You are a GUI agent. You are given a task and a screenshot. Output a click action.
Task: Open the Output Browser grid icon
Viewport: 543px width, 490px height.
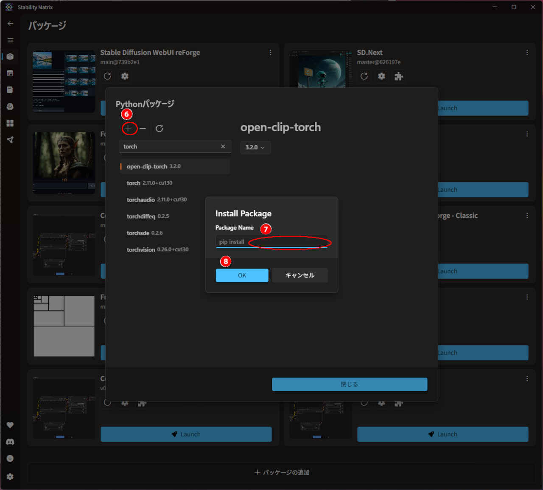(x=10, y=123)
